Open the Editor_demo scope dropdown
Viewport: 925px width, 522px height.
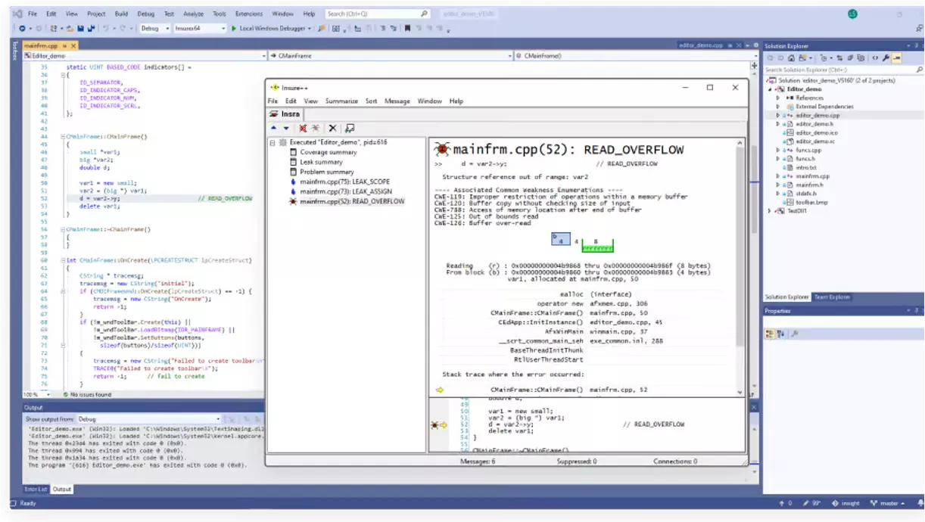[x=143, y=56]
